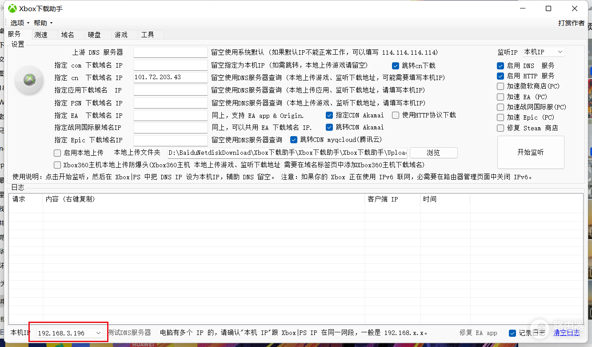The height and width of the screenshot is (347, 592).
Task: Click the 本地上传文件夹 path field
Action: 287,153
